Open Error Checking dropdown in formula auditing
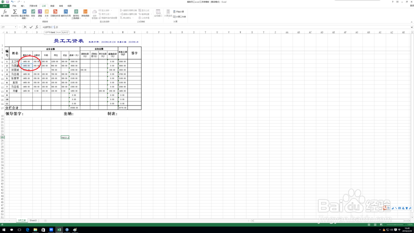The width and height of the screenshot is (414, 233). coord(144,14)
